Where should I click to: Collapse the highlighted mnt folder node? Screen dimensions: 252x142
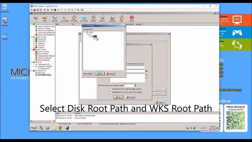(89, 37)
